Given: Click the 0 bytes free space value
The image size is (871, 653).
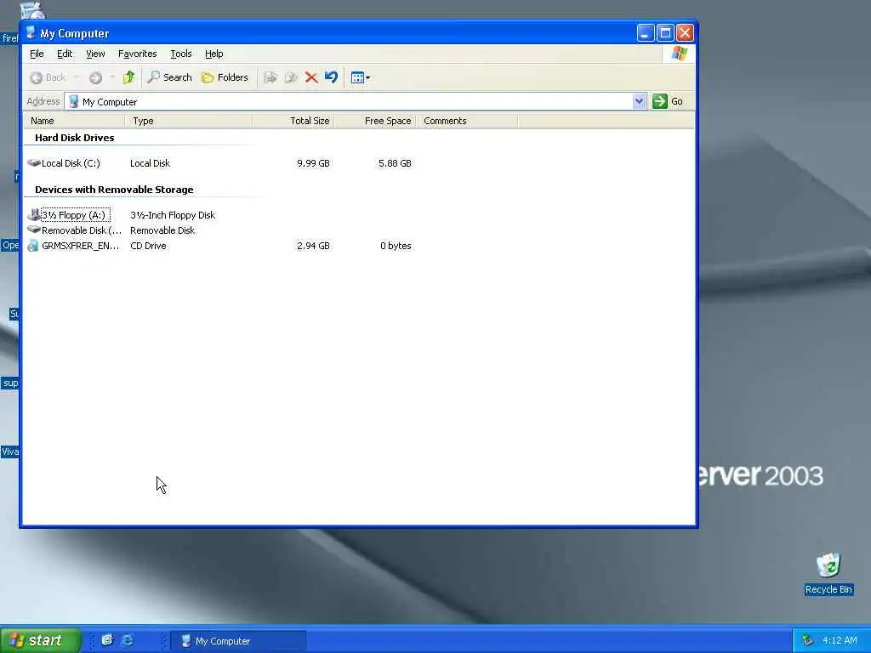Looking at the screenshot, I should [x=396, y=246].
